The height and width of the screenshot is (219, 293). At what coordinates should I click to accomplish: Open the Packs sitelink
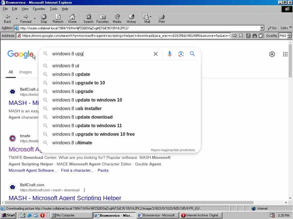pos(103,171)
